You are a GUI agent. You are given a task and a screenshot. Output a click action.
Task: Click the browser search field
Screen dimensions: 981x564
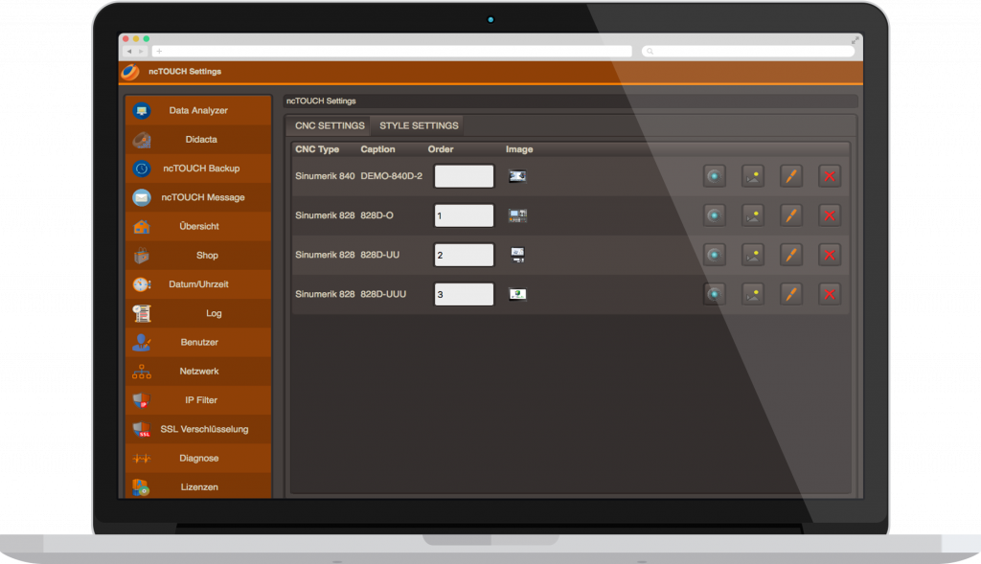click(x=748, y=52)
